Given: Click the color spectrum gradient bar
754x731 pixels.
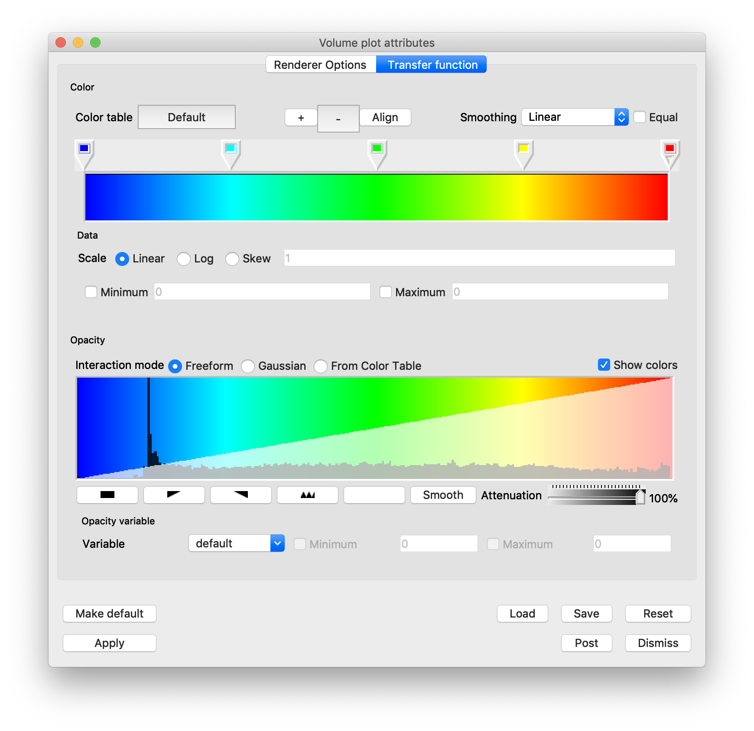Looking at the screenshot, I should [x=377, y=197].
